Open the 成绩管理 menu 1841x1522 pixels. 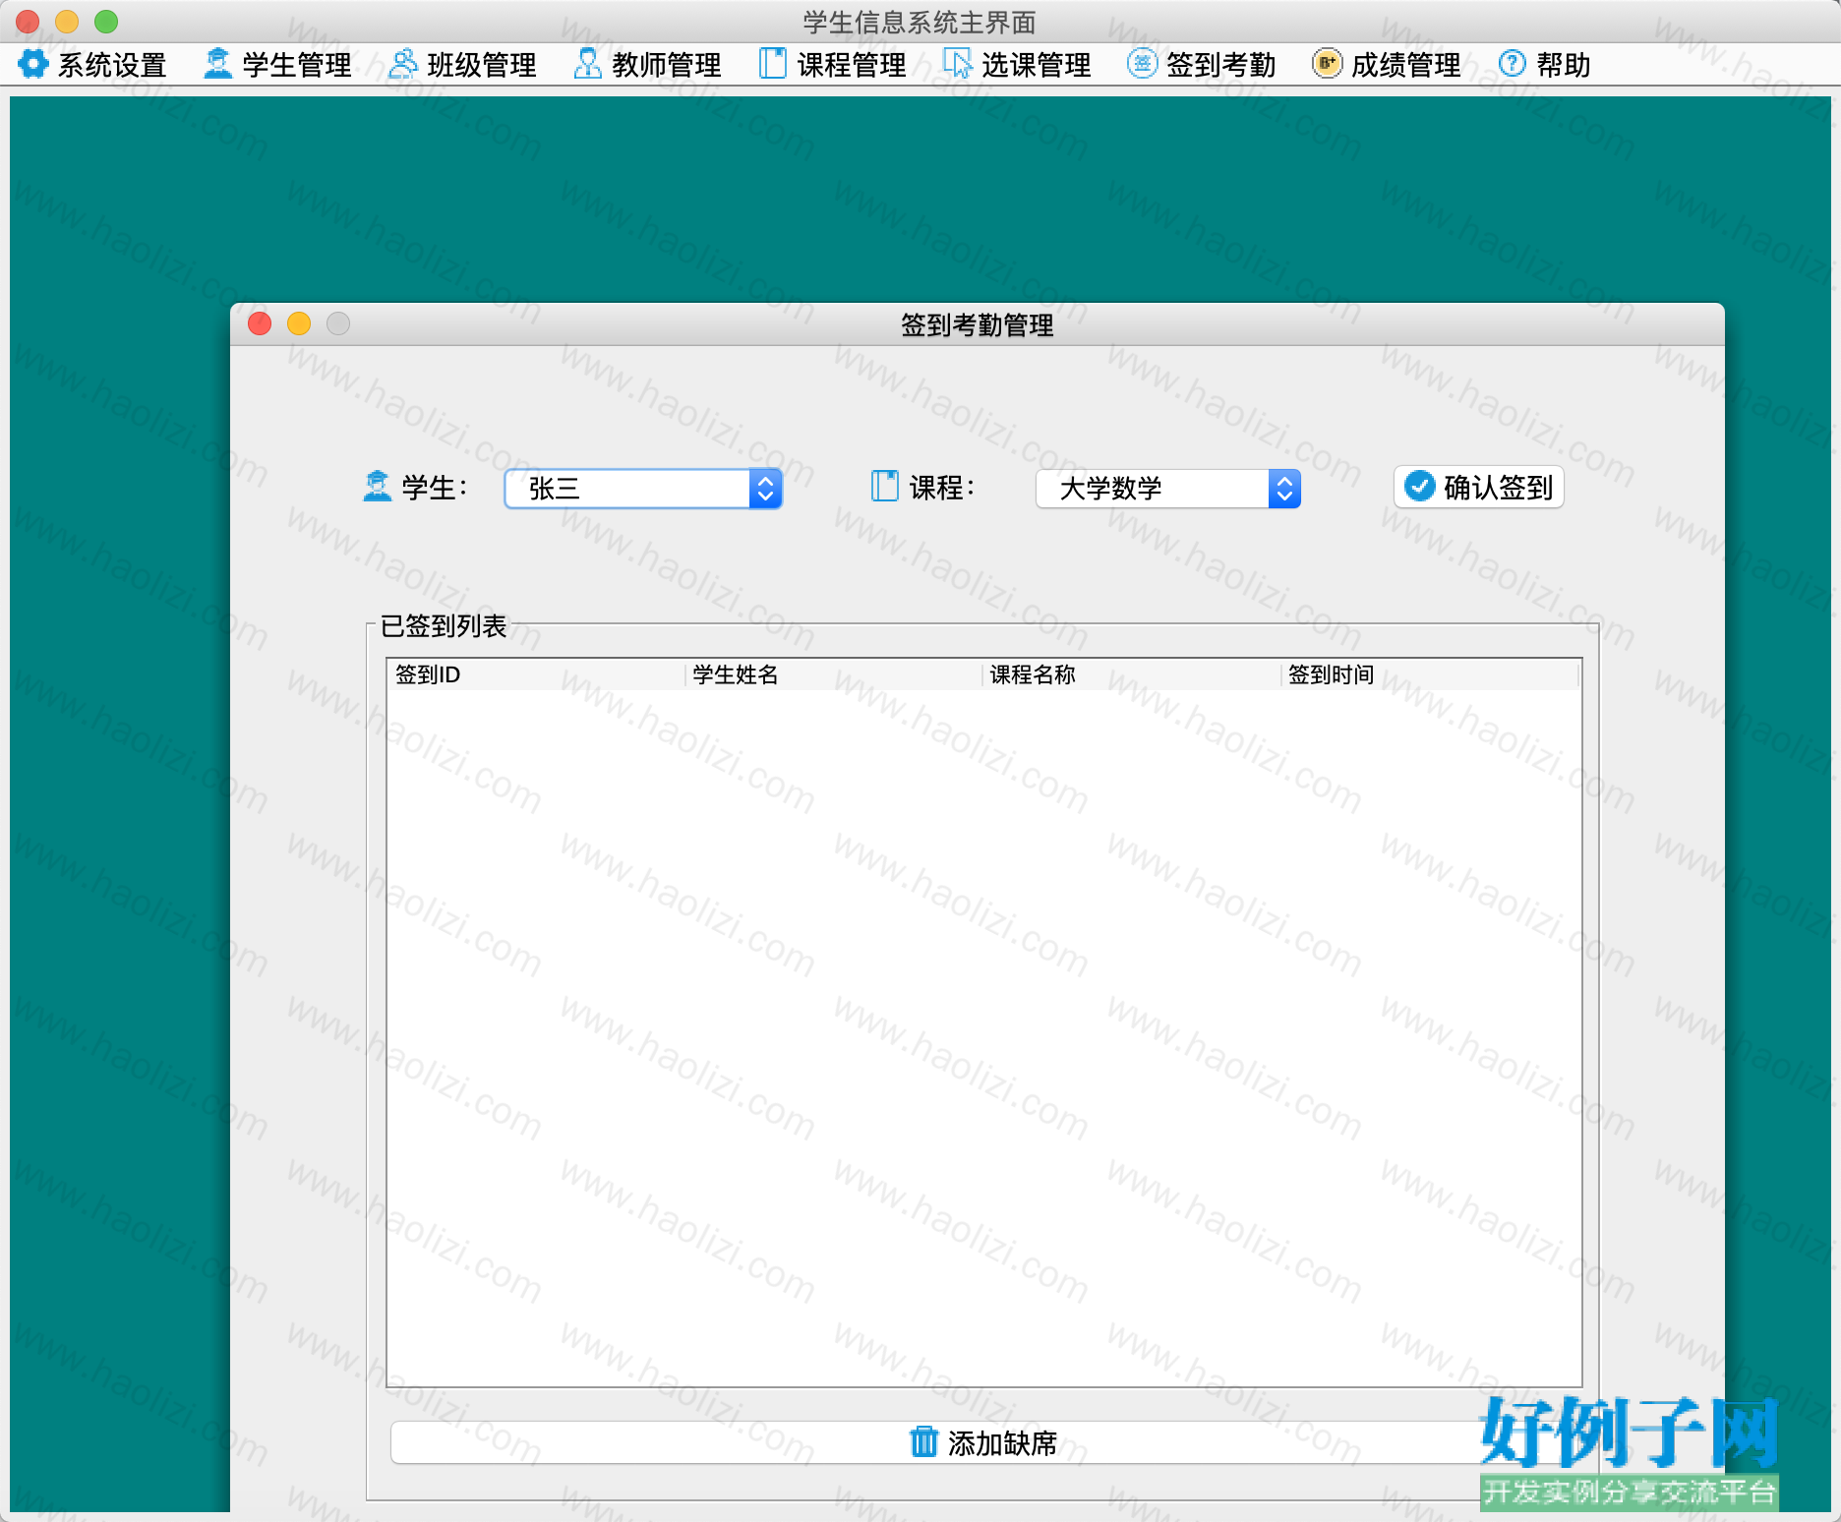(x=1388, y=64)
